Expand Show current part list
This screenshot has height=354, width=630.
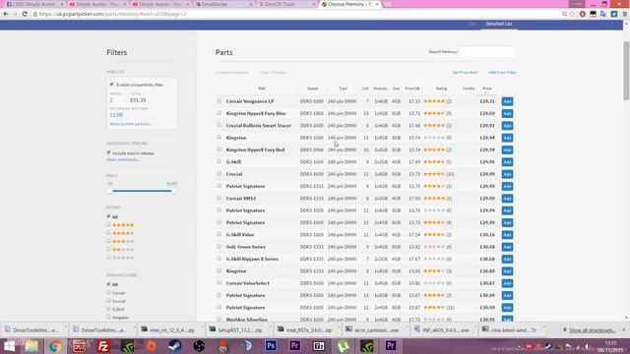click(131, 124)
